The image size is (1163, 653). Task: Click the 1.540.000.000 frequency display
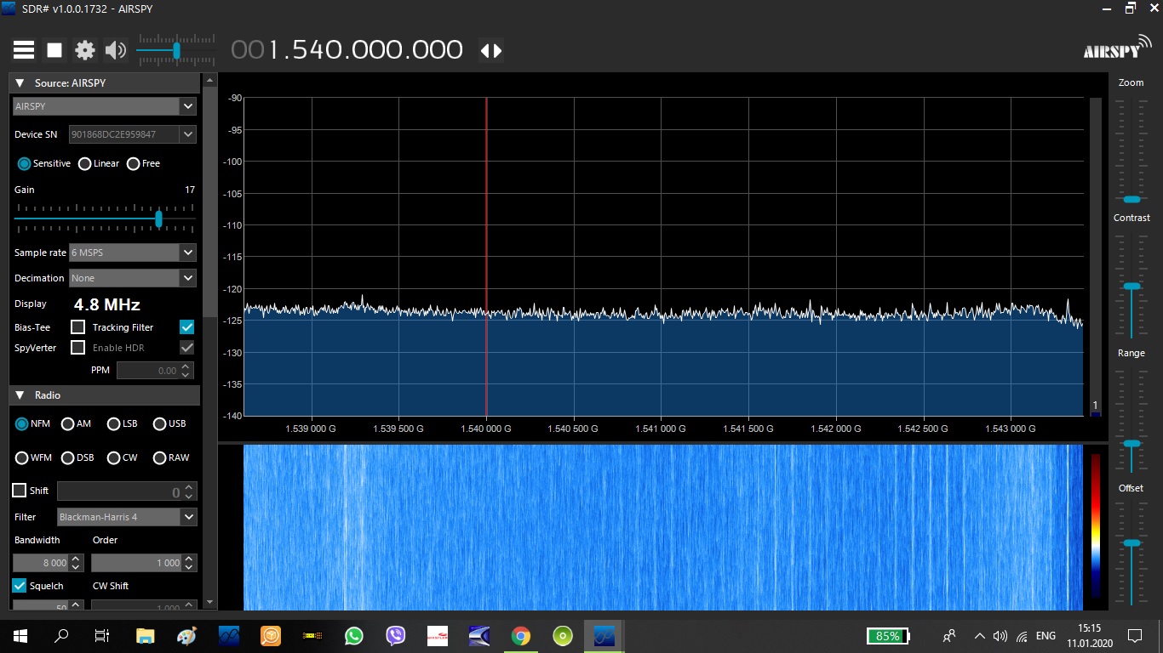(347, 50)
